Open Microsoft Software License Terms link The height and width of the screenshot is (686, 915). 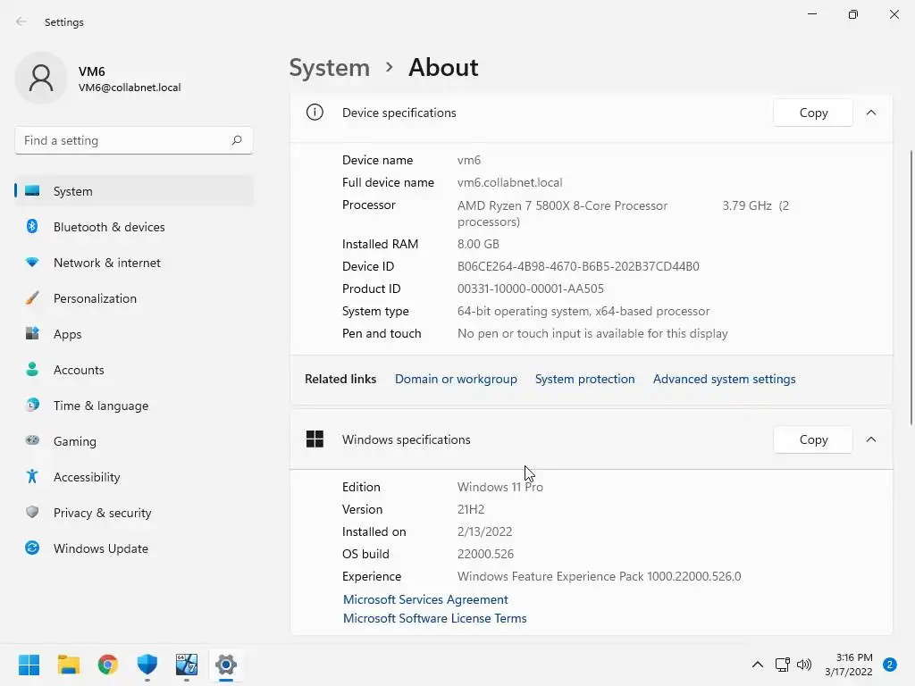click(435, 618)
